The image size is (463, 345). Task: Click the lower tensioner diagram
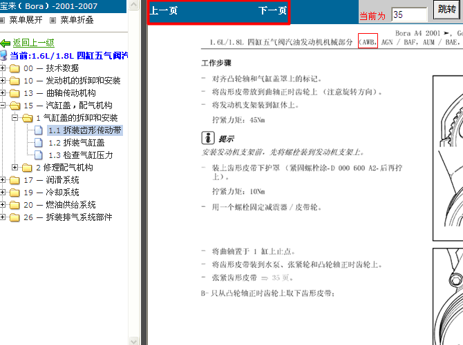tap(448, 296)
